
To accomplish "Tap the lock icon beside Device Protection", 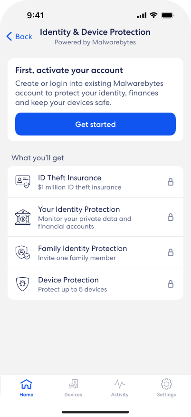I will tap(171, 284).
